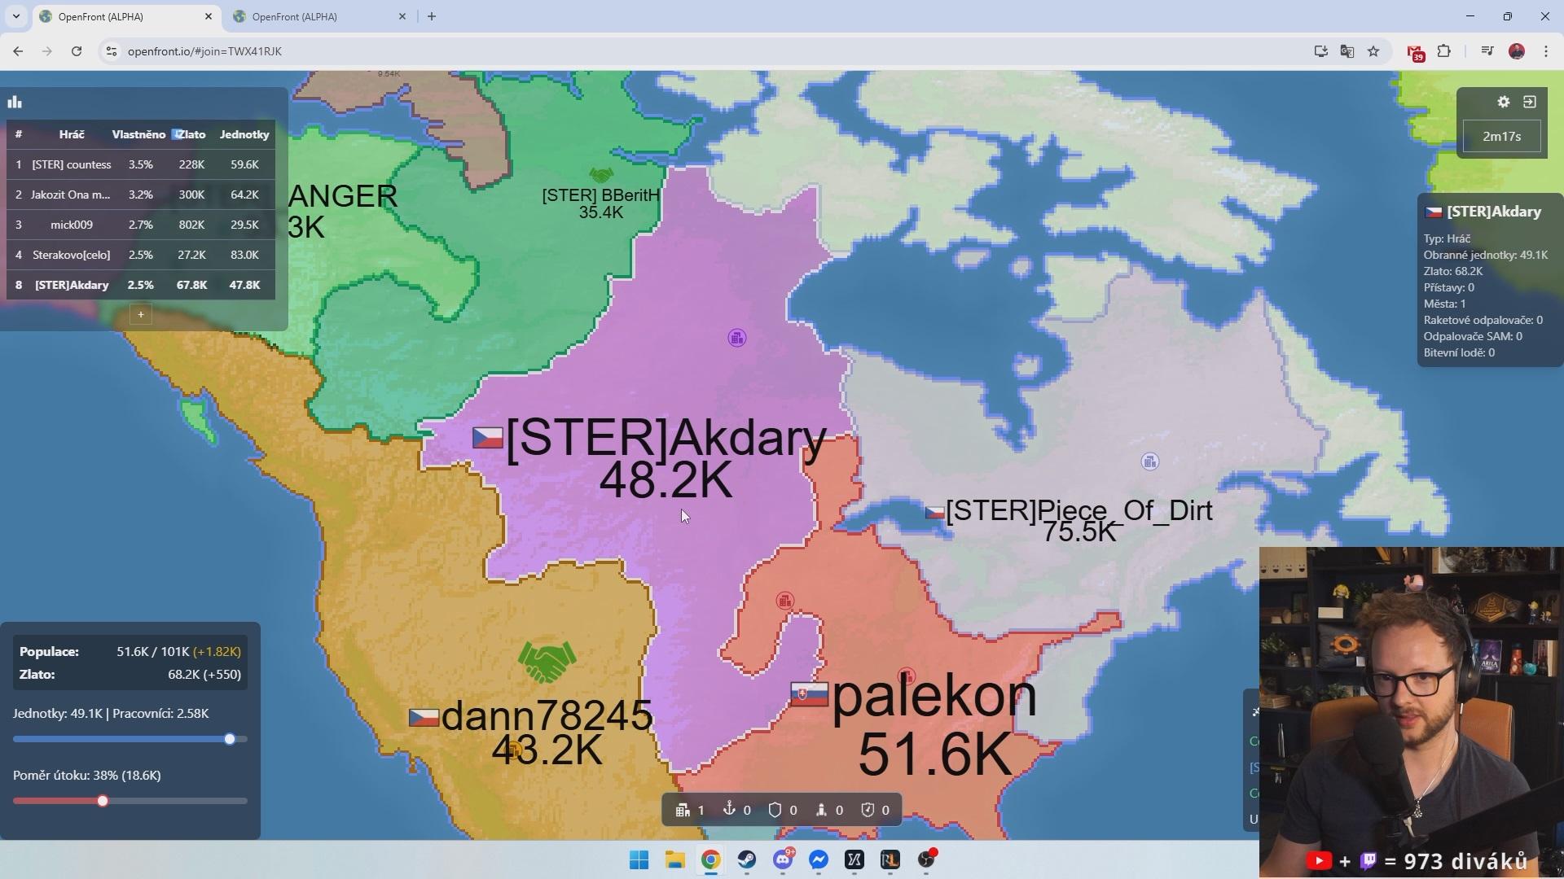Select Sterakovo[celo] leaderboard row

tap(141, 255)
